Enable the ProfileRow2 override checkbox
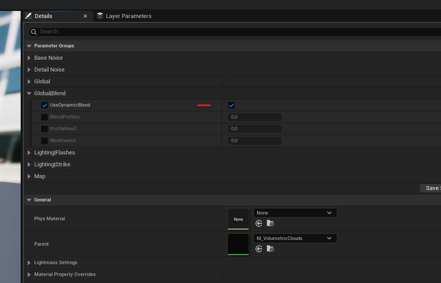Viewport: 441px width, 283px height. pyautogui.click(x=44, y=129)
